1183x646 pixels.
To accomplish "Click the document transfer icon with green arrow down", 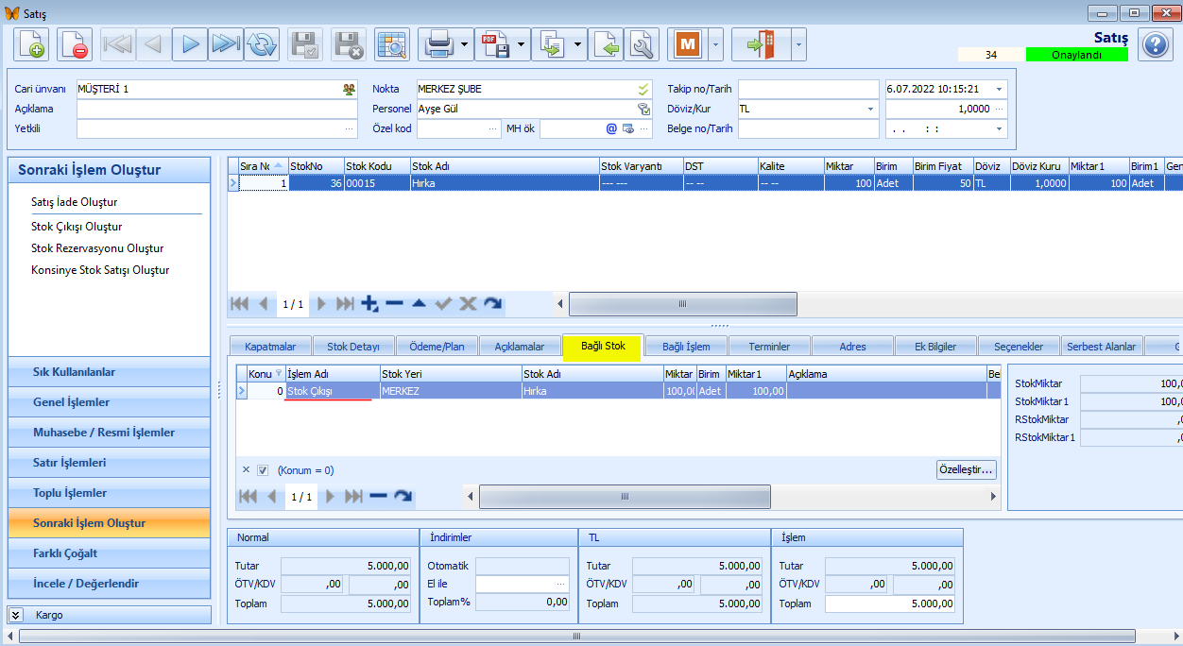I will pyautogui.click(x=551, y=44).
